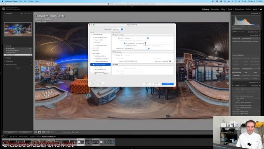Collapse Video section
The height and width of the screenshot is (149, 264).
tap(113, 65)
